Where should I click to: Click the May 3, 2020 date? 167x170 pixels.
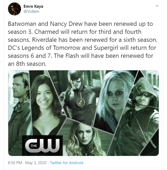pos(36,163)
